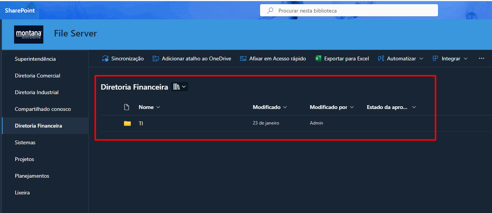The height and width of the screenshot is (213, 492).
Task: Click the Sincronização sync icon
Action: click(105, 58)
